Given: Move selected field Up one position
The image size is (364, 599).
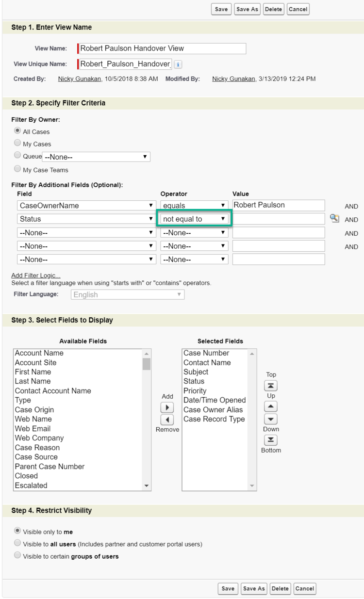Looking at the screenshot, I should pos(271,406).
